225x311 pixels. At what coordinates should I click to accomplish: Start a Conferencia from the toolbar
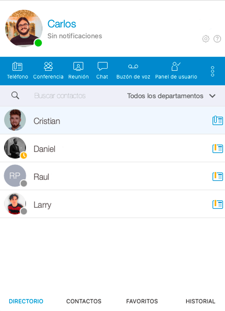click(x=48, y=70)
